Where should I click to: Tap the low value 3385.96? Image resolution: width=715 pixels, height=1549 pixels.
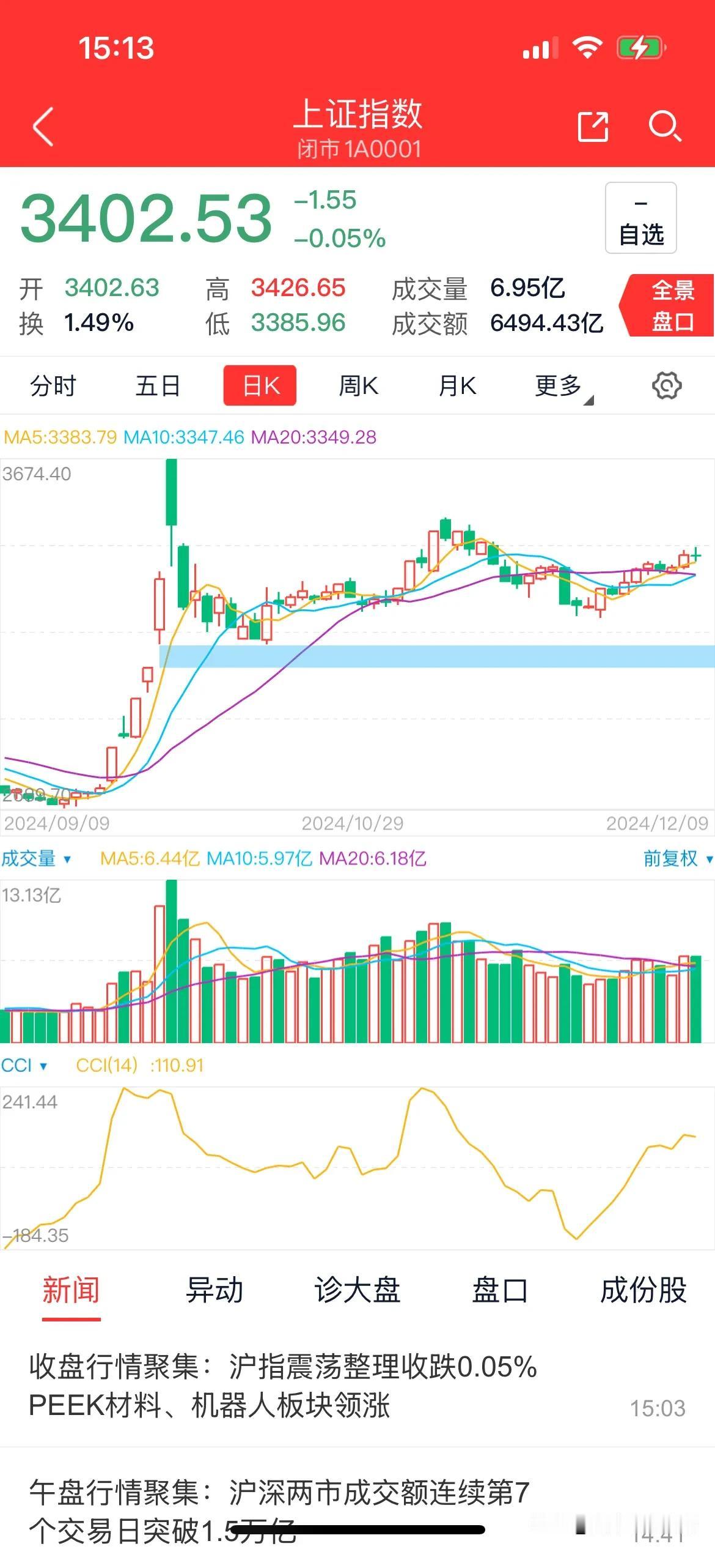pyautogui.click(x=298, y=322)
